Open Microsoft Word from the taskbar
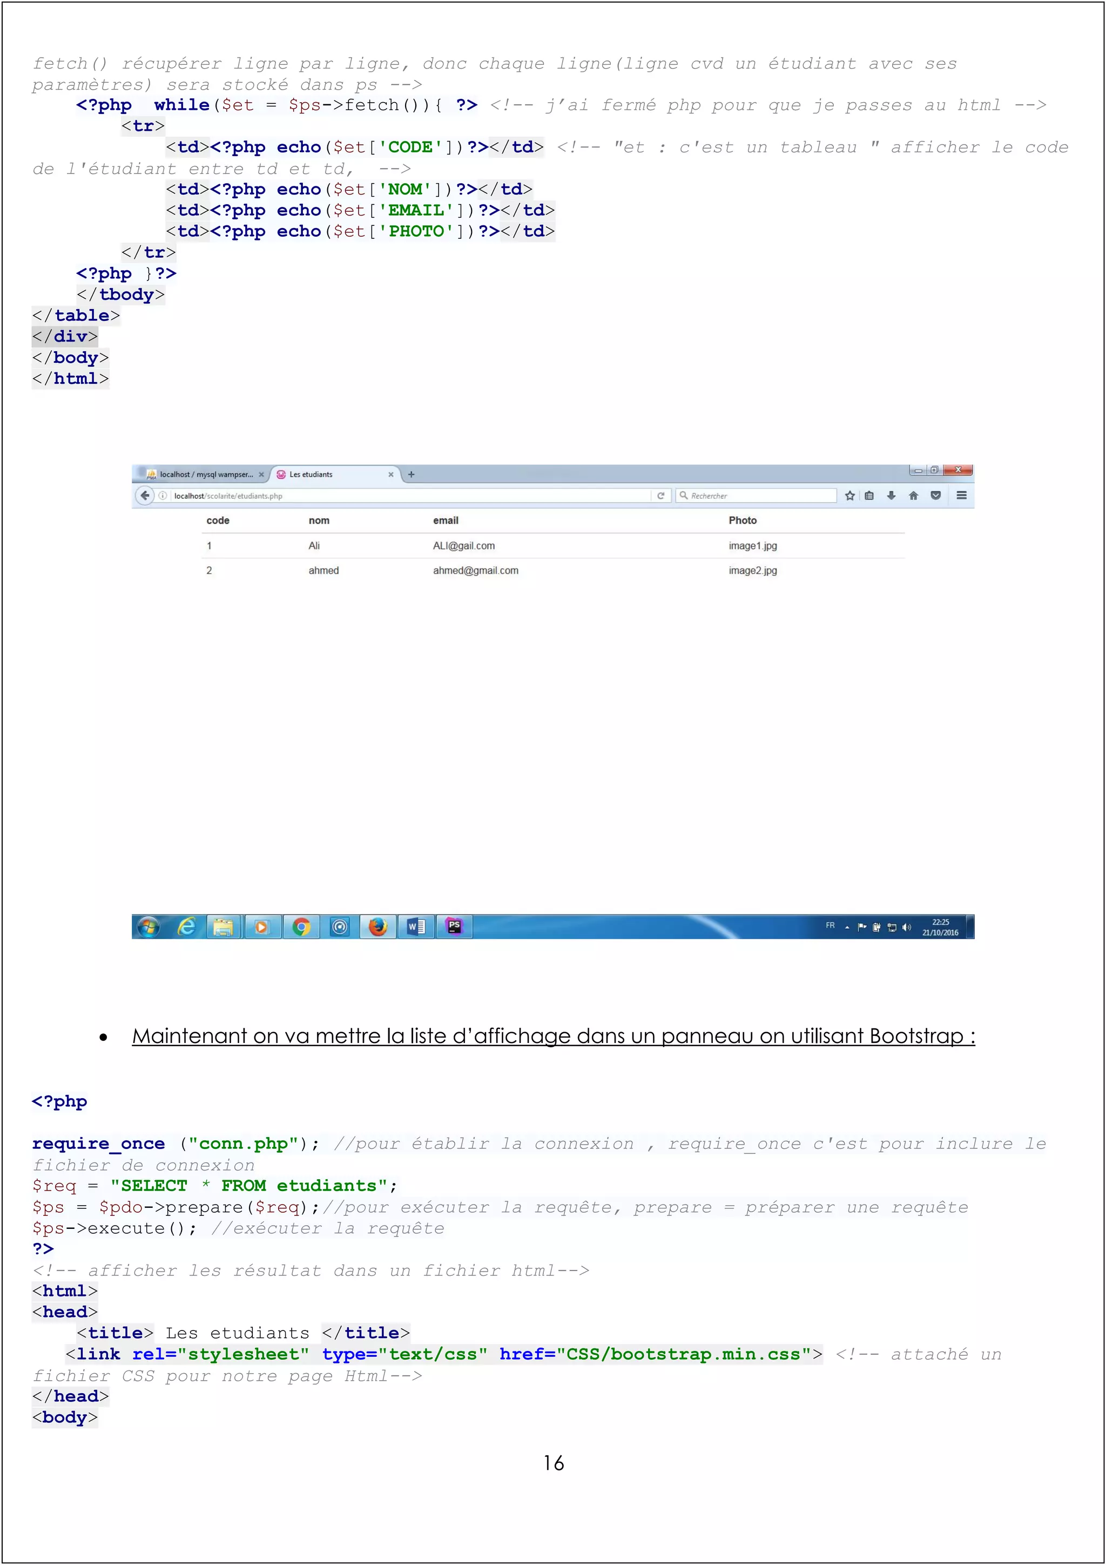The height and width of the screenshot is (1565, 1106). [x=416, y=927]
